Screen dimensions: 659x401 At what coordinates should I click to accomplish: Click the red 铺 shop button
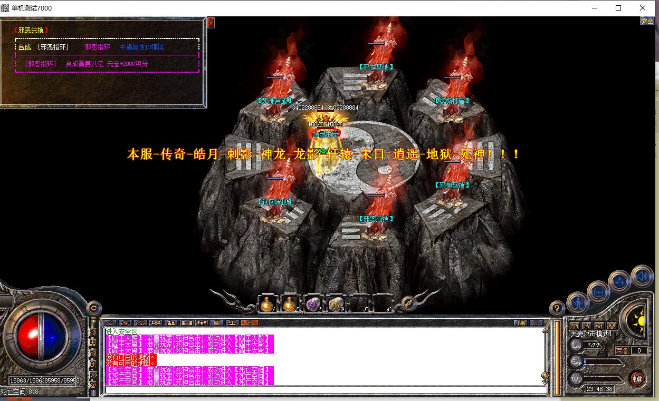(x=637, y=379)
